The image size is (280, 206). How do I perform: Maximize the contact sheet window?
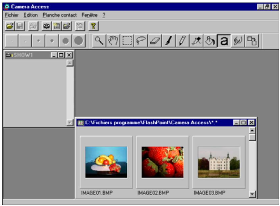(244, 123)
